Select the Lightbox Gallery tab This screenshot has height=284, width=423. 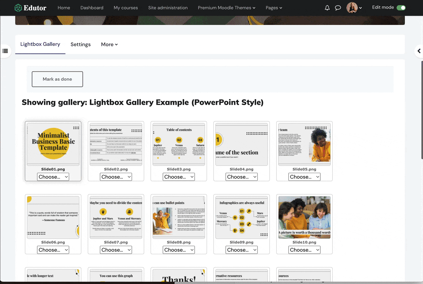click(x=40, y=44)
